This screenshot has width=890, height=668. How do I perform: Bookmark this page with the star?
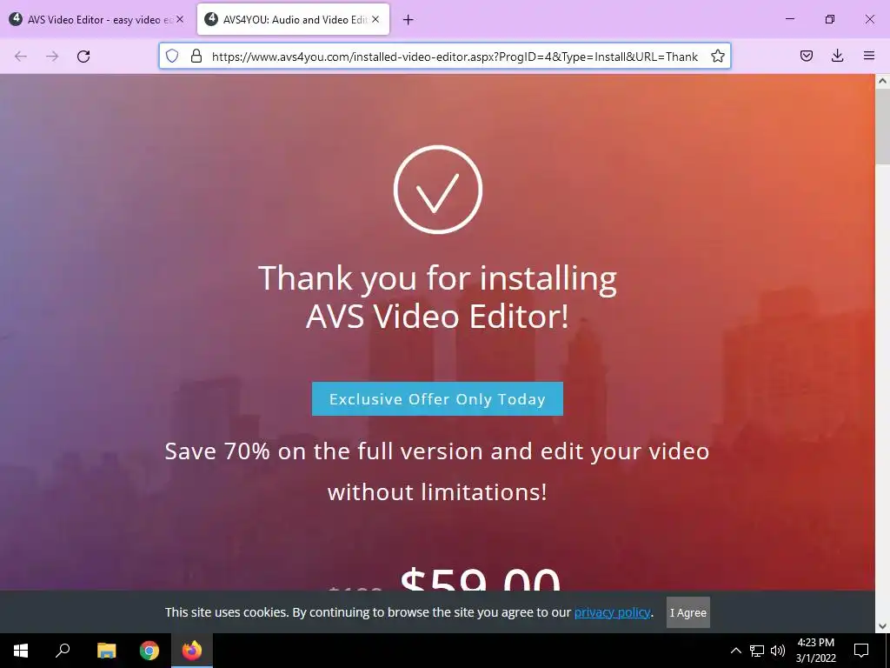tap(717, 57)
